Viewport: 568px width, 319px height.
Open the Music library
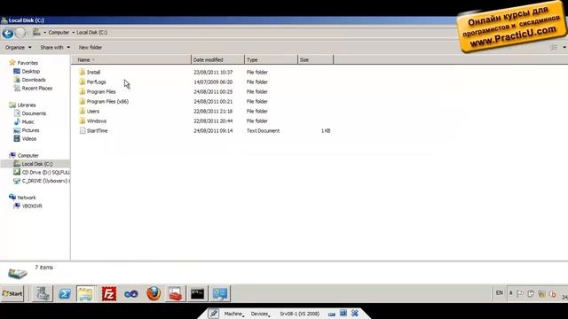pos(24,122)
